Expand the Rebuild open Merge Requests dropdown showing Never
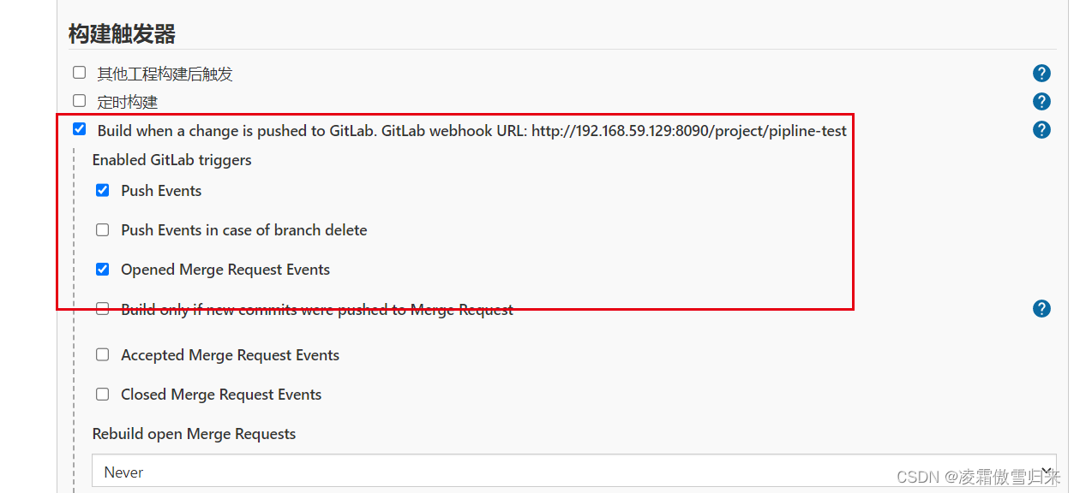 point(574,472)
